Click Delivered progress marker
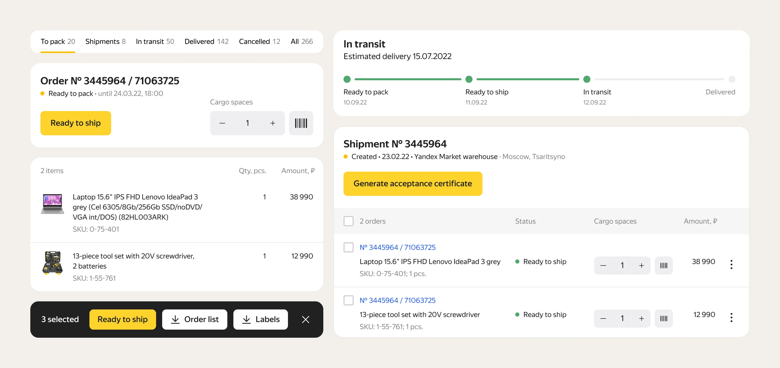The image size is (780, 368). 732,79
